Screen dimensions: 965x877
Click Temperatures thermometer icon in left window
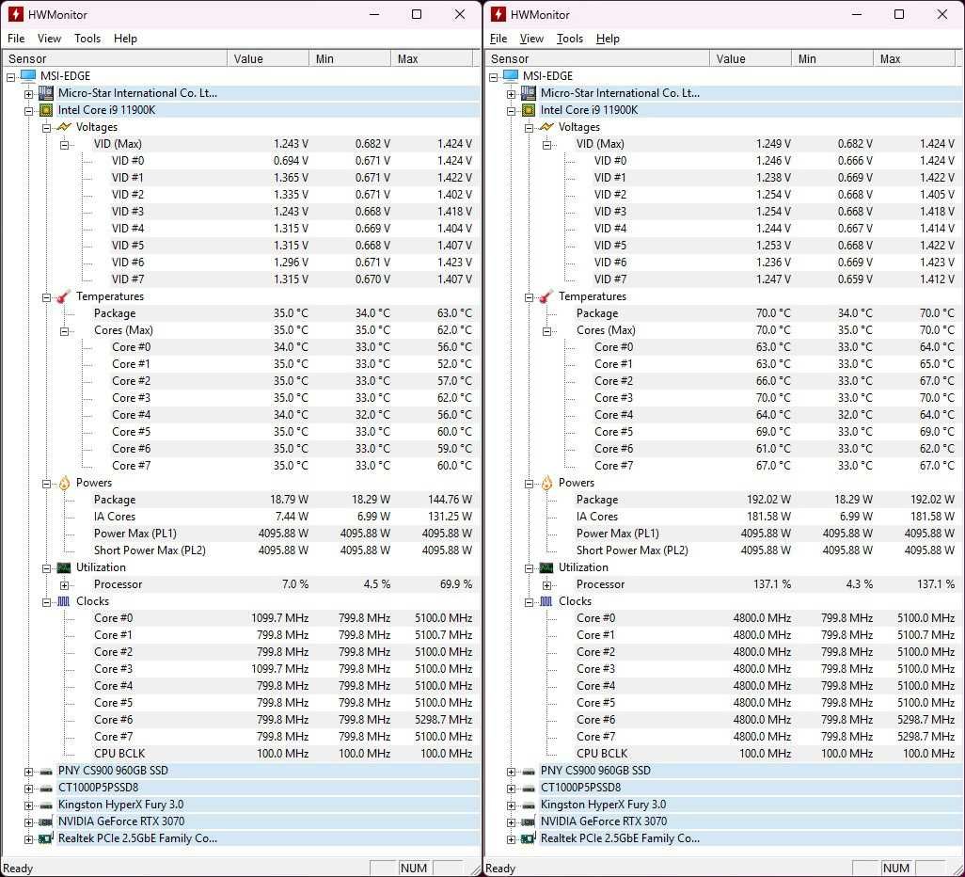tap(63, 296)
